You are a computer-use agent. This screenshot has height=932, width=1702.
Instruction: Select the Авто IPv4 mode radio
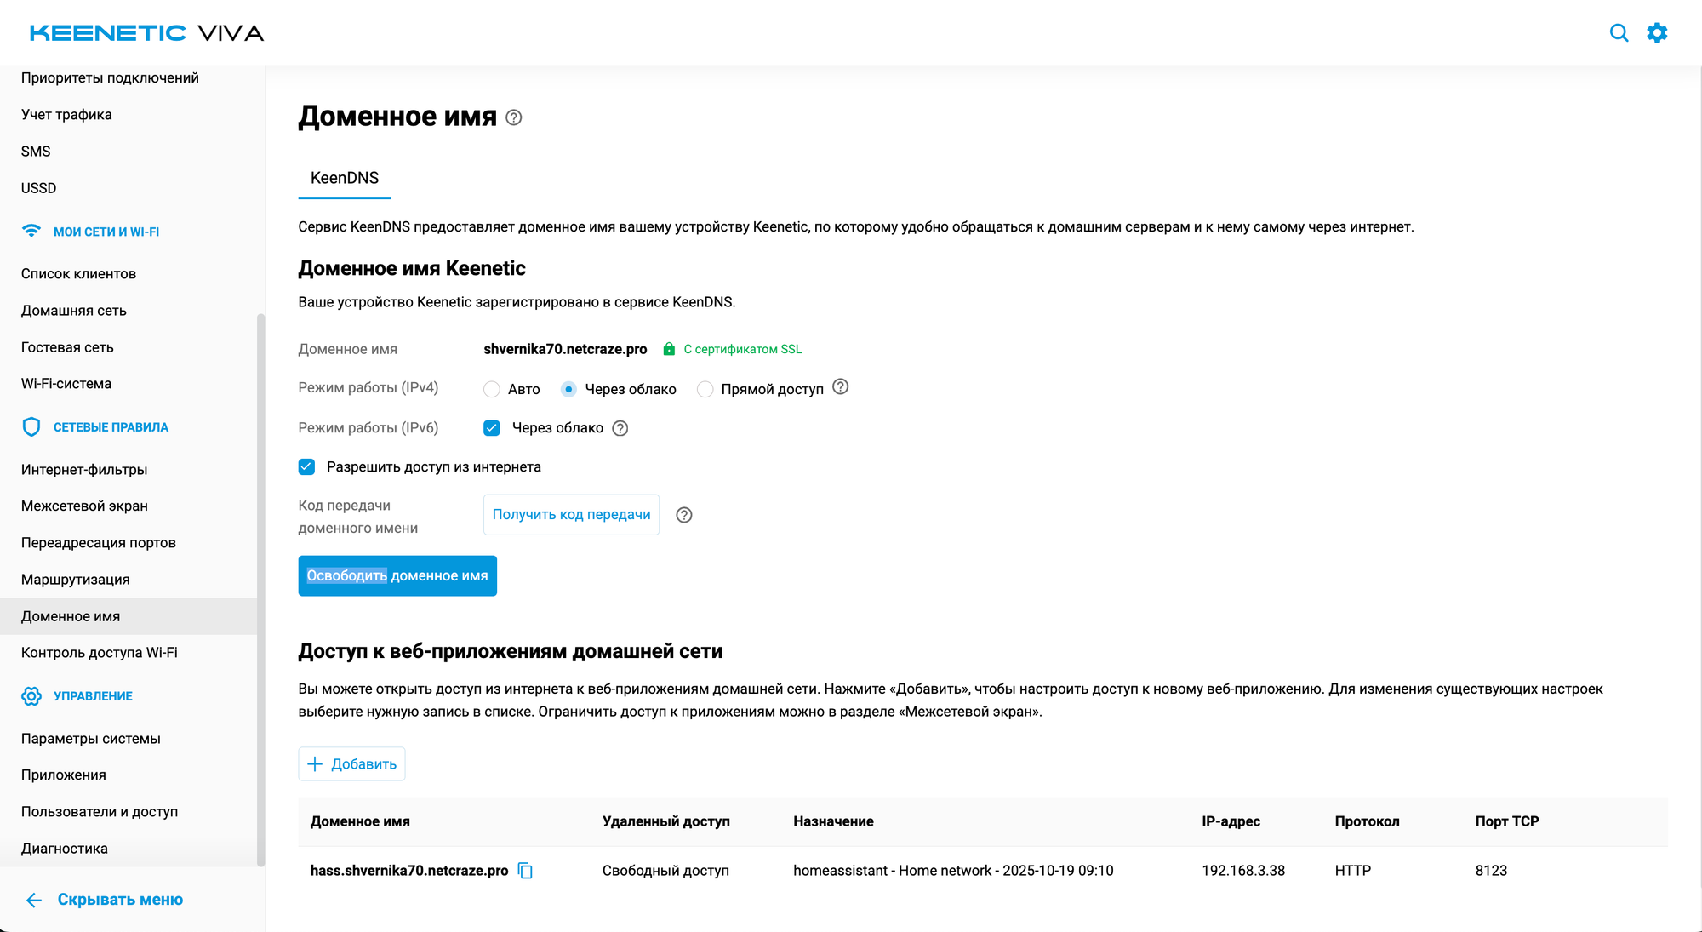point(492,389)
